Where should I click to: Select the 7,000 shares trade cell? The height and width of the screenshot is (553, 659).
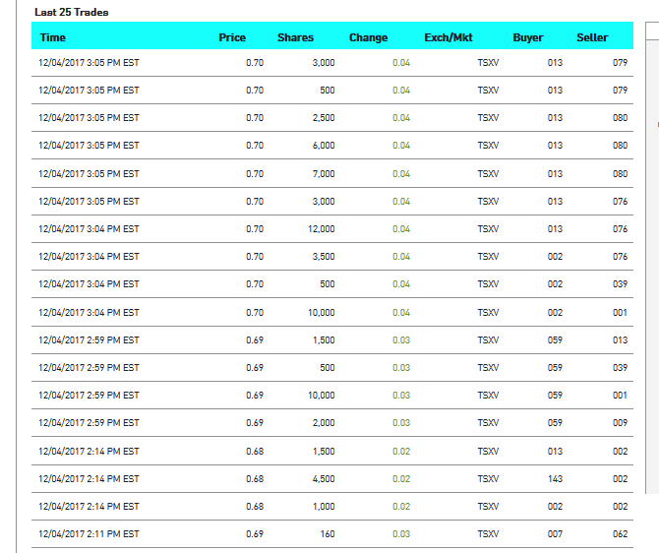[x=321, y=174]
